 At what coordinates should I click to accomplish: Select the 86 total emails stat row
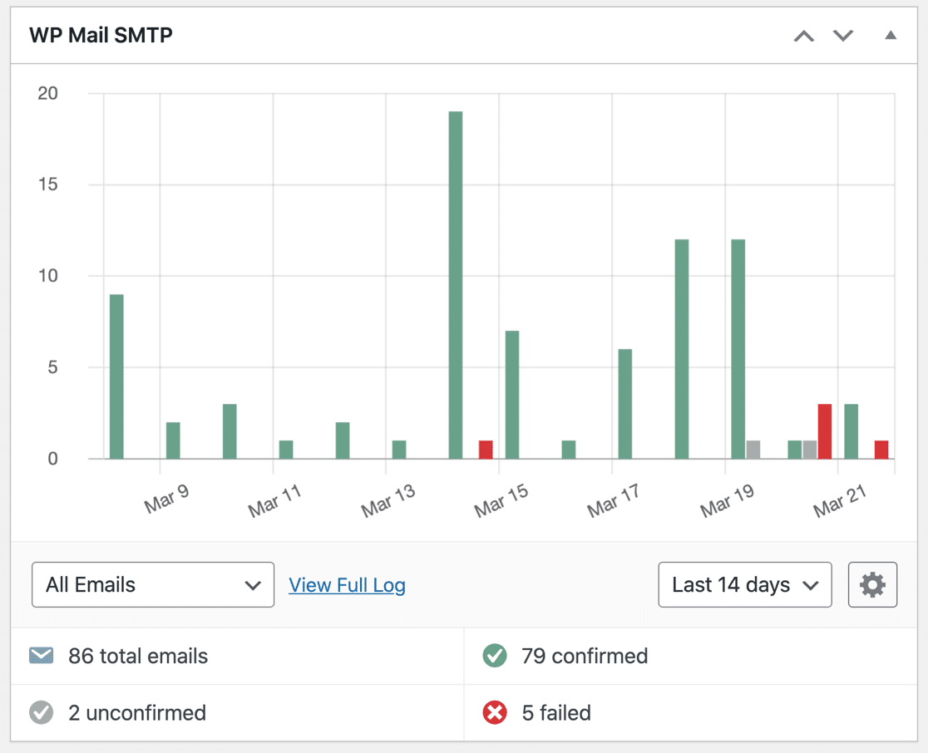click(x=137, y=656)
